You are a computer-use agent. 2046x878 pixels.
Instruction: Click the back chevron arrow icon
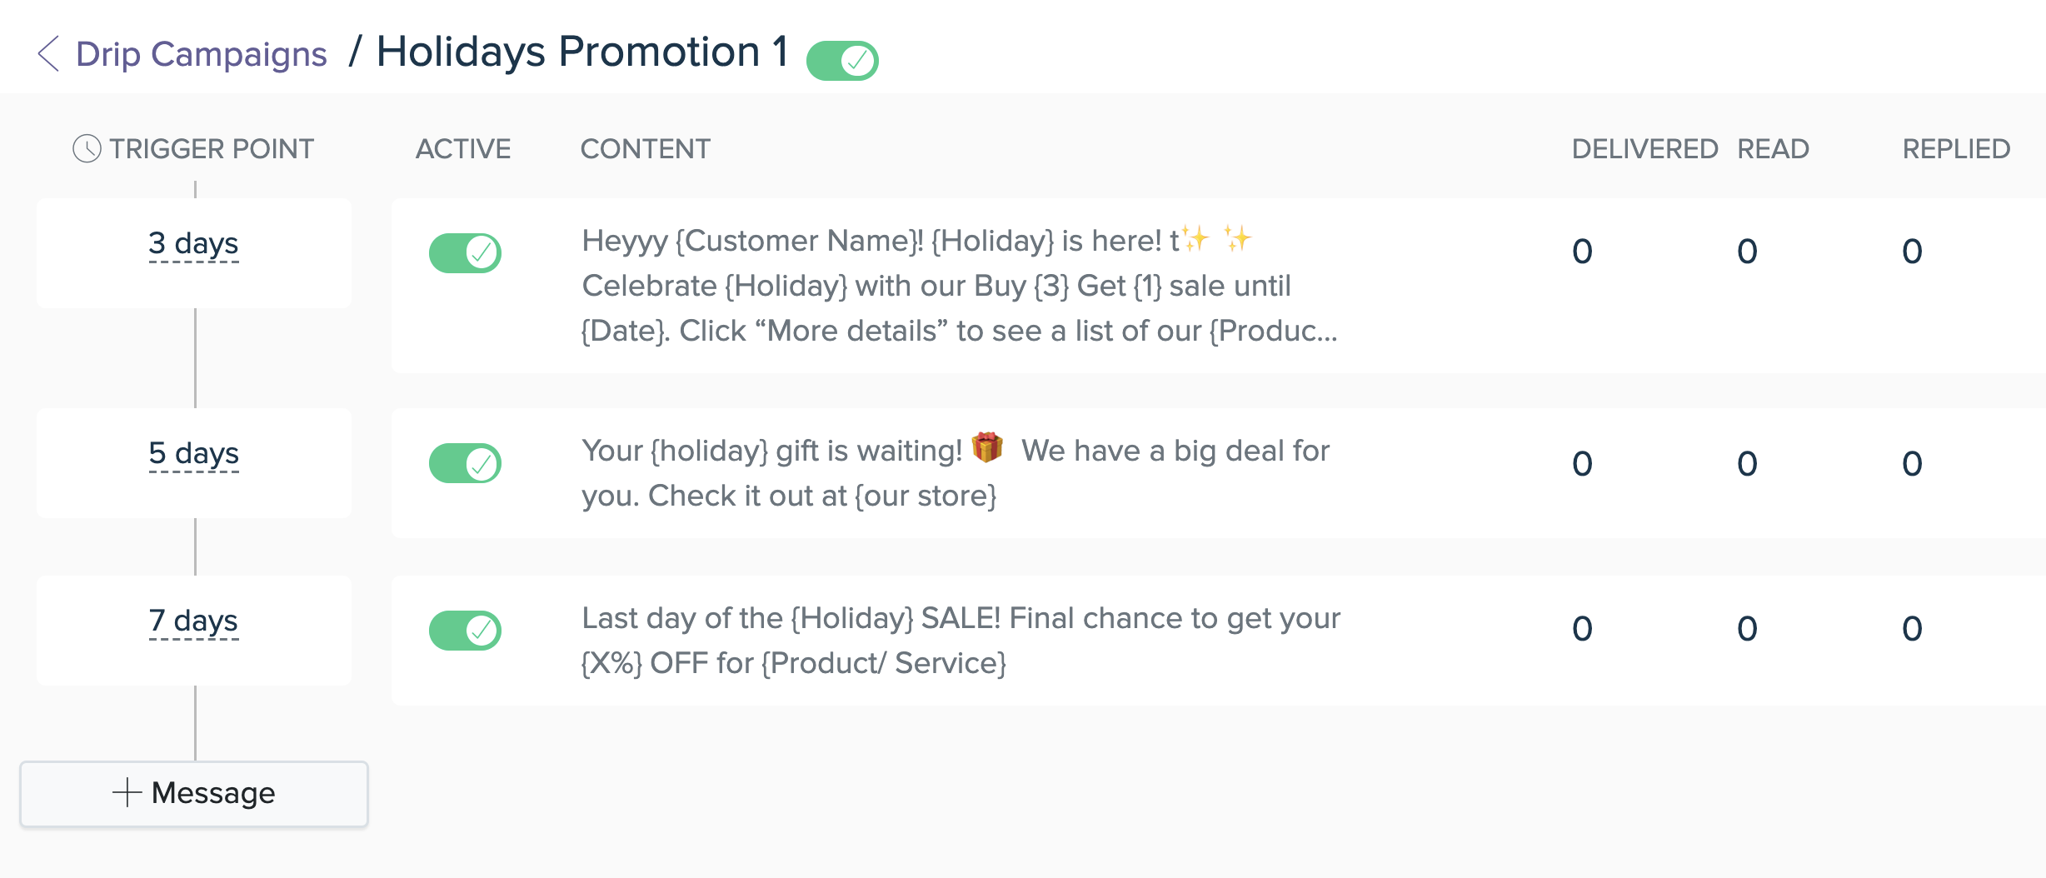click(48, 54)
